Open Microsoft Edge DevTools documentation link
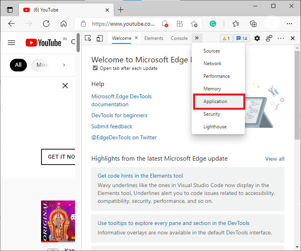 (x=122, y=100)
